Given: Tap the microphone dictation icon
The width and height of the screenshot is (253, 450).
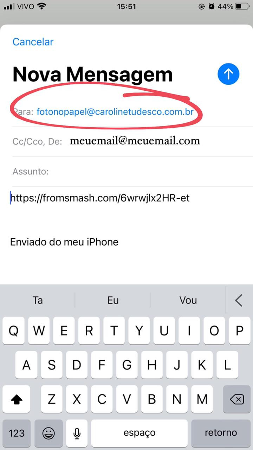Looking at the screenshot, I should point(77,433).
